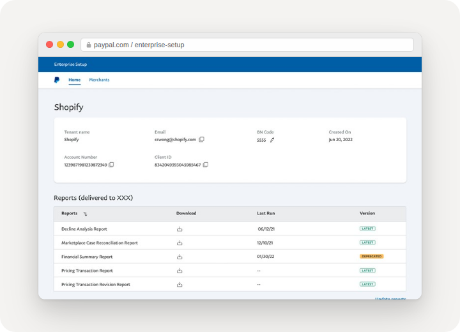This screenshot has width=460, height=332.
Task: Click LATEST badge for Marketplace Case Reconciliation
Action: point(367,243)
